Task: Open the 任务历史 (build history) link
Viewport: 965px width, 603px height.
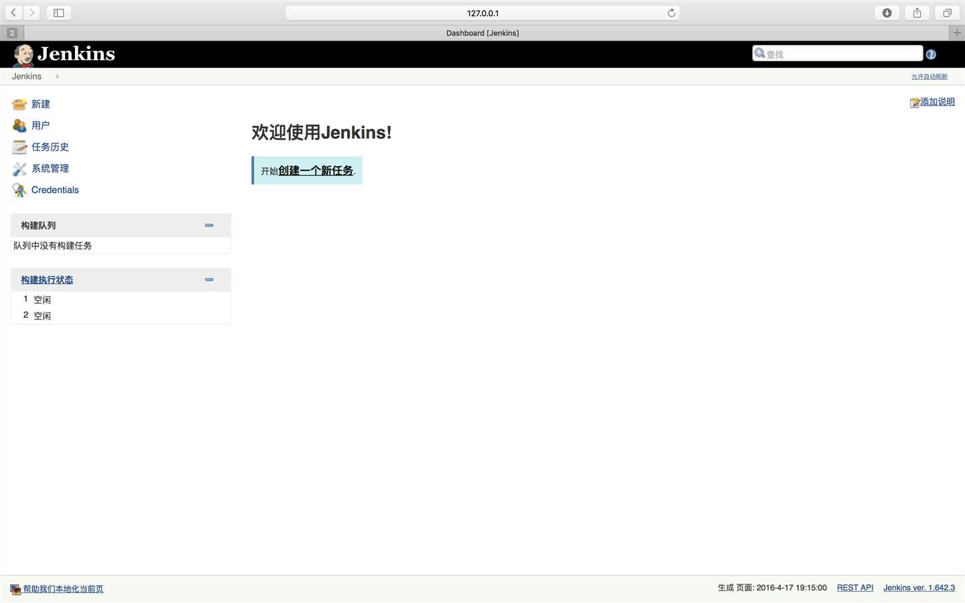Action: (50, 147)
